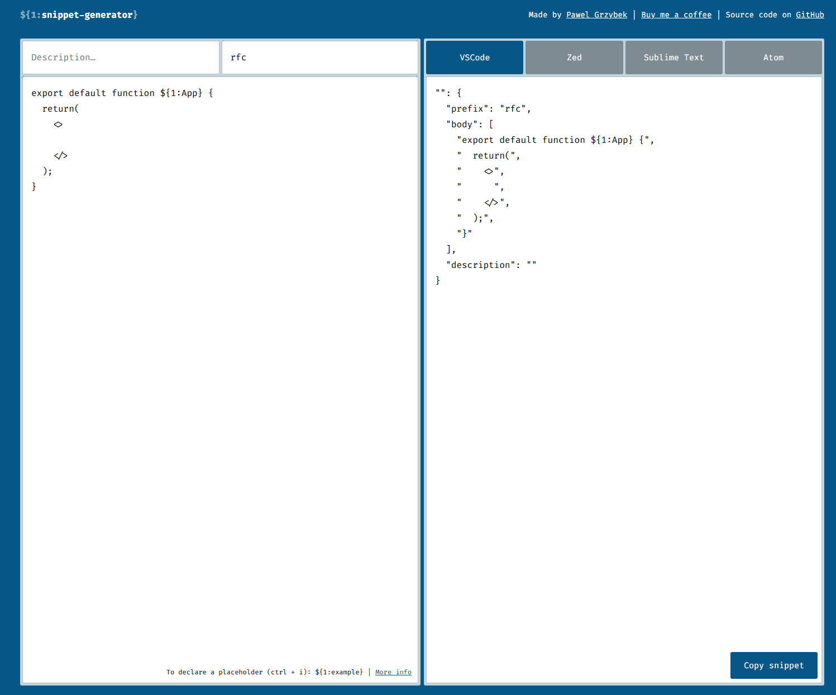Click the "body": [ line in generated output
The width and height of the screenshot is (836, 695).
[x=469, y=124]
